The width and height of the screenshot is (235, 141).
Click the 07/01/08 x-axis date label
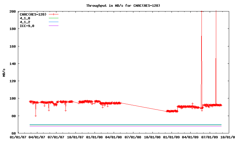pos(133,137)
